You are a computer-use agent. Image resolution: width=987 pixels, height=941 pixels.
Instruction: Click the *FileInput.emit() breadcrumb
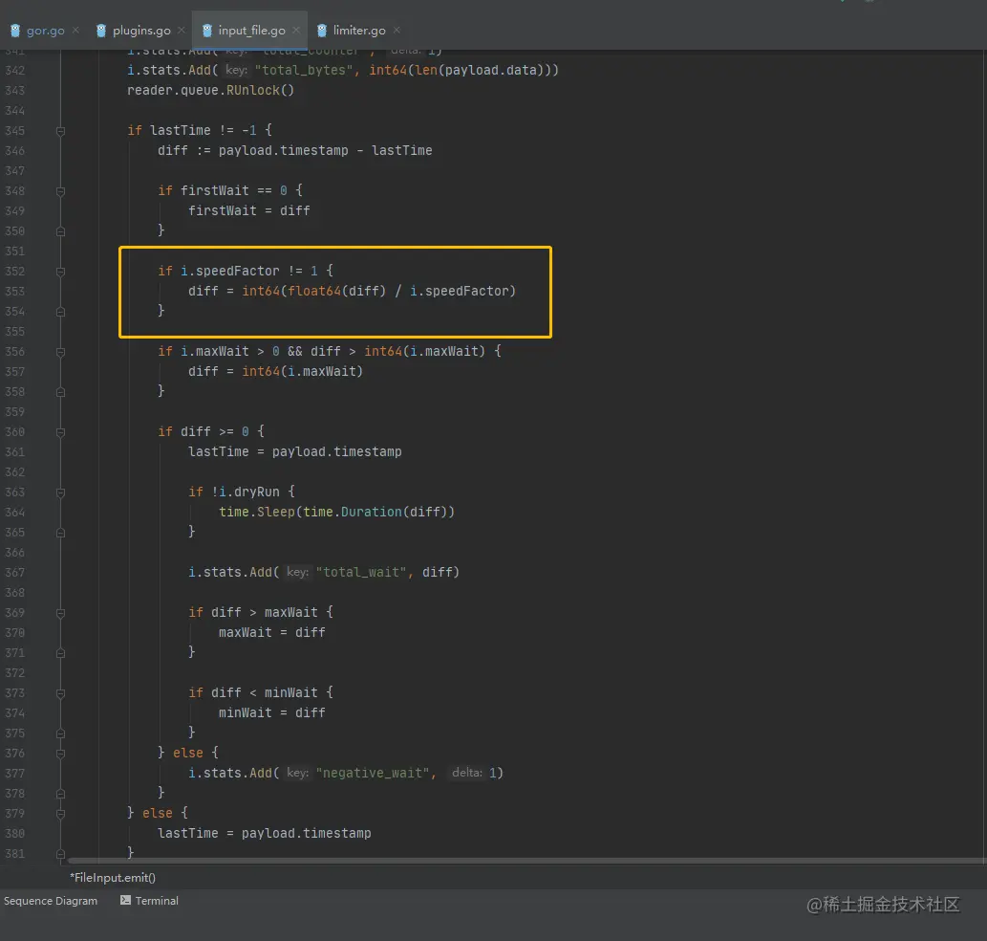[113, 877]
